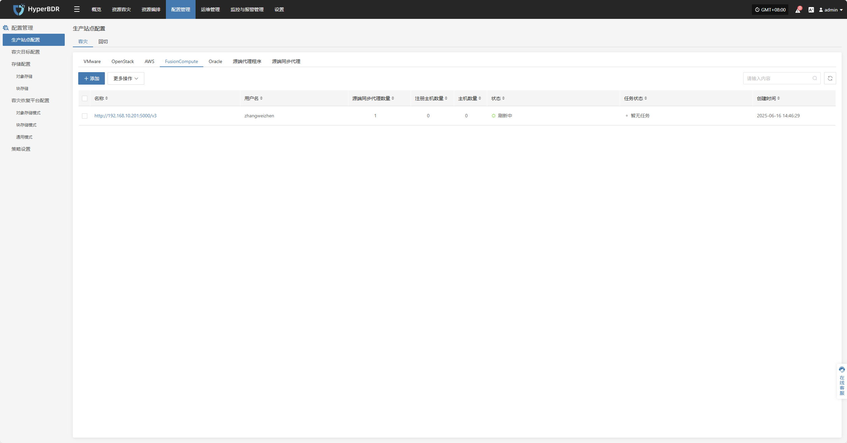
Task: Click the GMT+08:00 timezone clock
Action: click(x=770, y=10)
